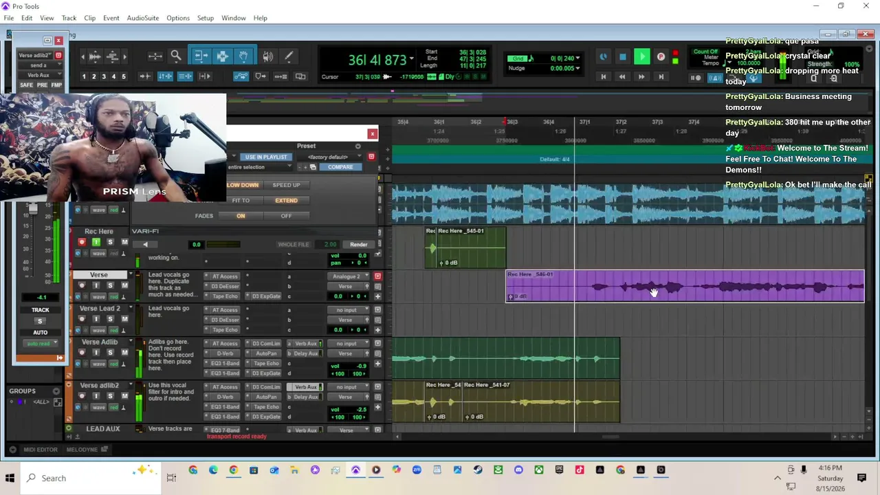Click the FIT TO button

(x=241, y=201)
